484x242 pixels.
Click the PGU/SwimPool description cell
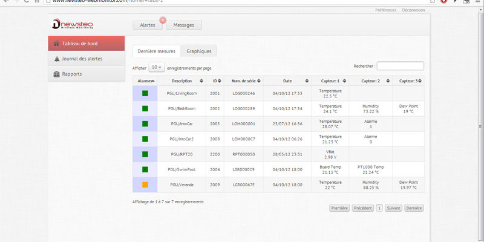(x=182, y=169)
